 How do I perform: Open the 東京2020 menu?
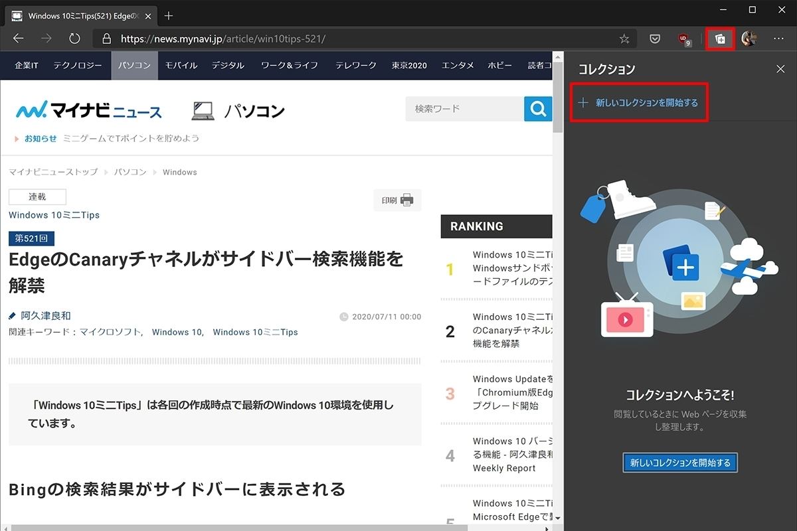click(409, 65)
